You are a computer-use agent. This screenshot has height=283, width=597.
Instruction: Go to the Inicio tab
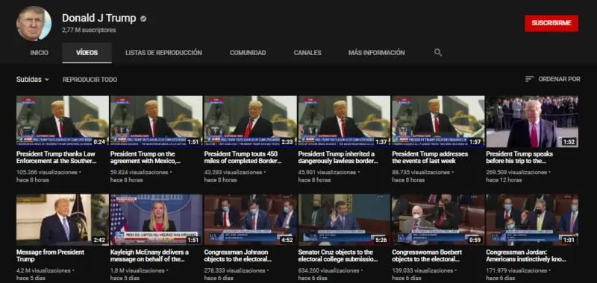tap(40, 53)
